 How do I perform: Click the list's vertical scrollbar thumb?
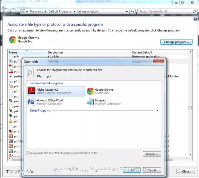click(x=190, y=108)
